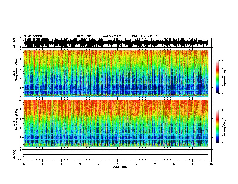
Task: Select the "Feb. 2 , 2021" date text
Action: tap(84, 36)
